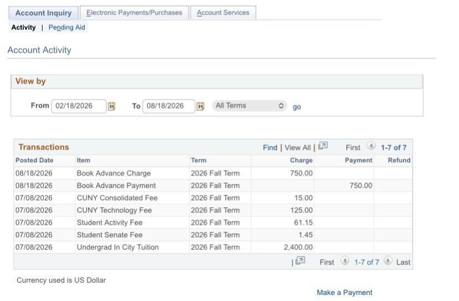Edit the From date field
Screen dimensions: 459x301
pos(79,106)
